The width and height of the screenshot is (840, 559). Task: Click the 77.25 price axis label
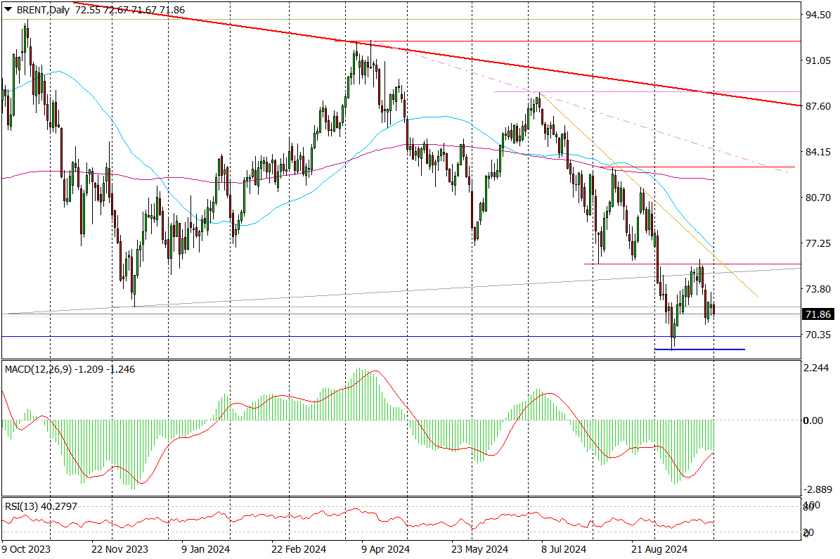coord(818,243)
